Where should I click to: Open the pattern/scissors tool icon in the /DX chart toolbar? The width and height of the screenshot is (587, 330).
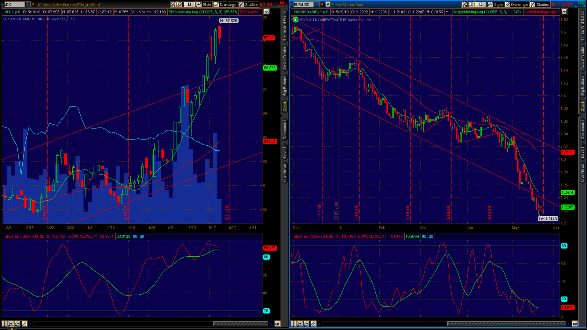pos(173,4)
